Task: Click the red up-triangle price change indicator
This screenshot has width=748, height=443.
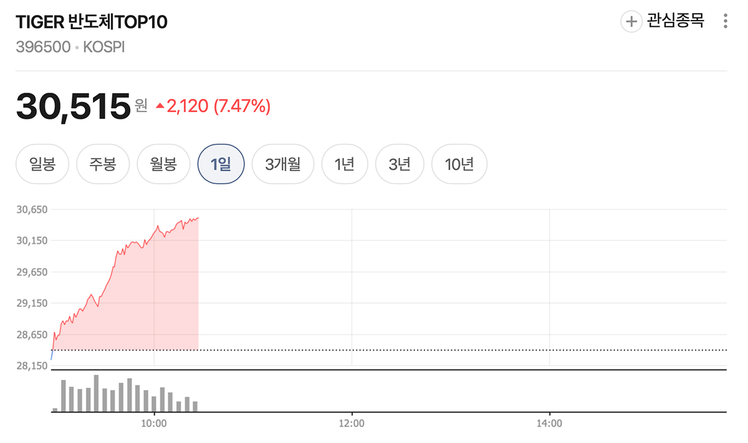Action: 160,106
